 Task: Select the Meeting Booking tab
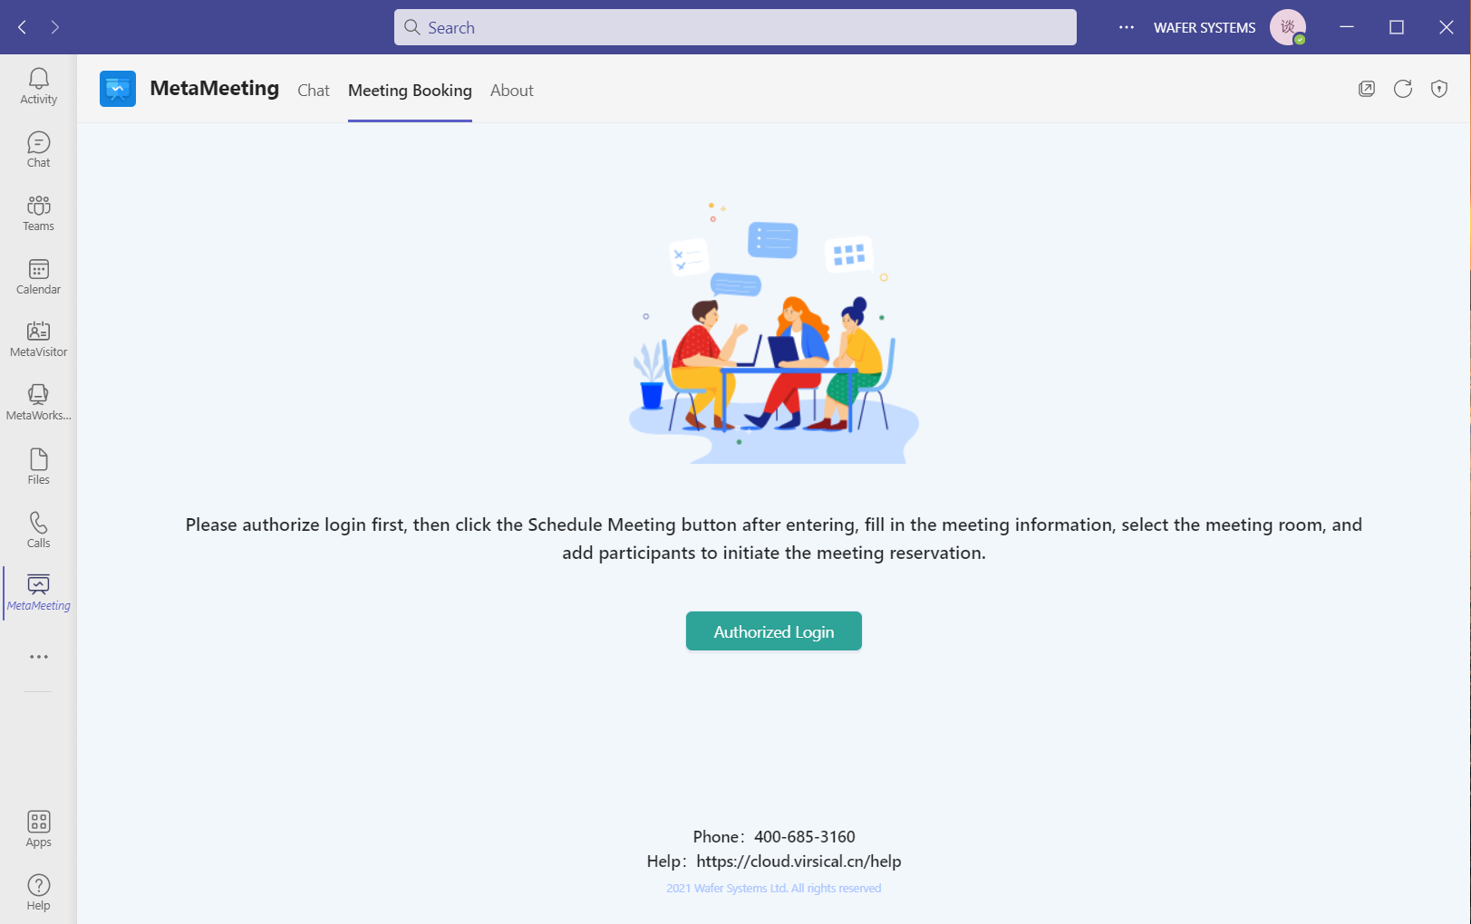[410, 91]
